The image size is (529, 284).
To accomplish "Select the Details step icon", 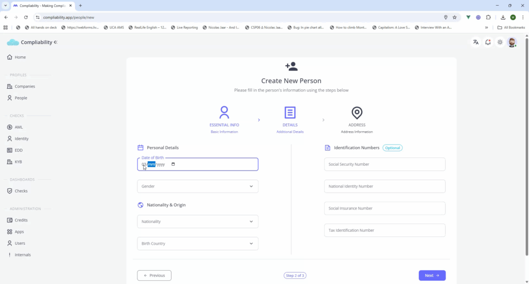I will pos(290,113).
